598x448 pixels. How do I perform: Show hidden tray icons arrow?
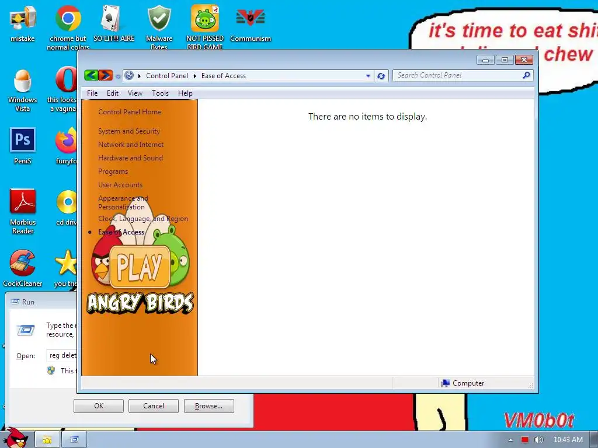510,440
